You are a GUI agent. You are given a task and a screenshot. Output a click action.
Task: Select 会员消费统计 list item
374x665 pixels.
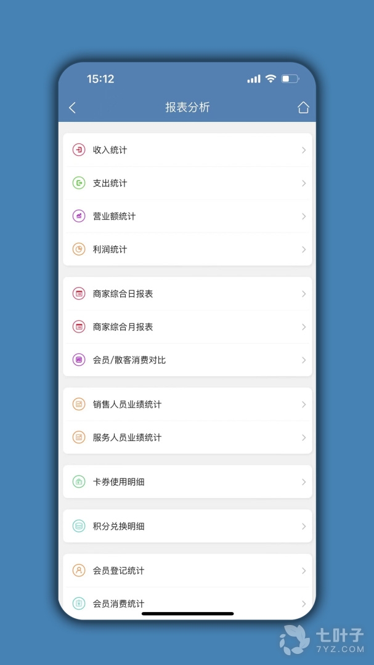point(118,603)
